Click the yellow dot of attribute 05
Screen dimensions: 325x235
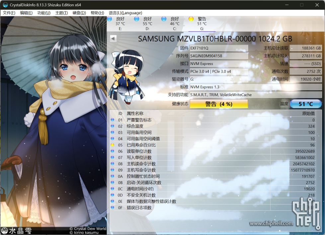[x=113, y=145]
